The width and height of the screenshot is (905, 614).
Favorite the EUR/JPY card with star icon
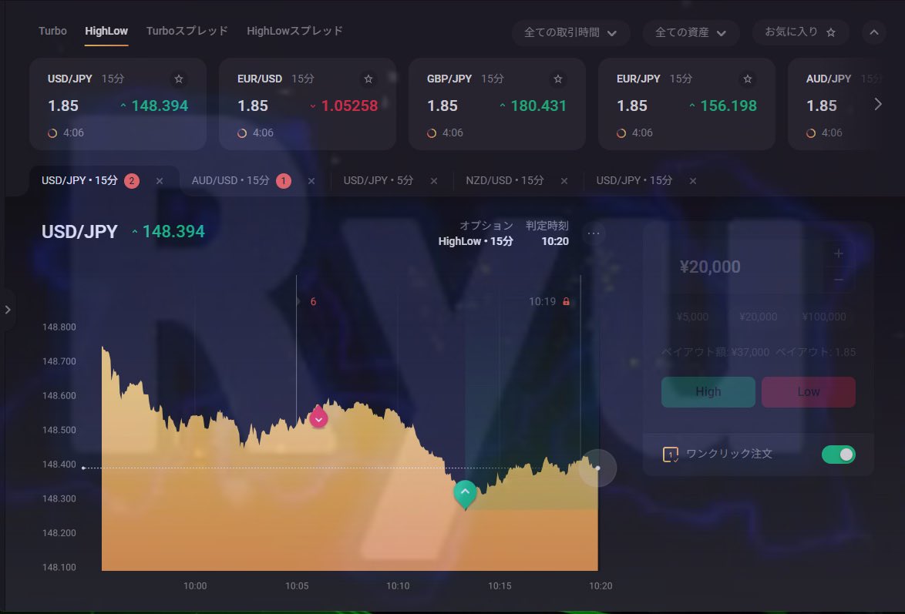tap(748, 79)
